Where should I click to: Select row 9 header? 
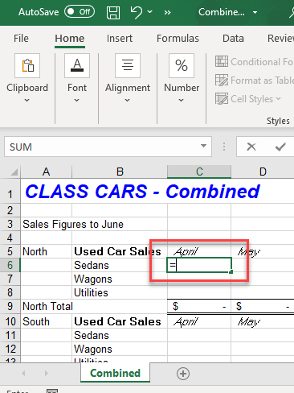[10, 306]
